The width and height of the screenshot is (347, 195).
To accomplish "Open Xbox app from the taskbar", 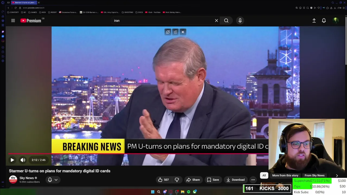I will (x=195, y=192).
